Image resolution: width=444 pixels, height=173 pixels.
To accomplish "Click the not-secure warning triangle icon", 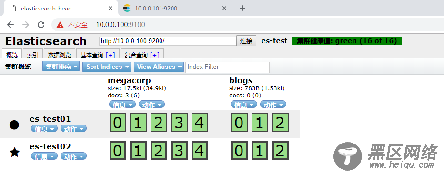I will (60, 25).
